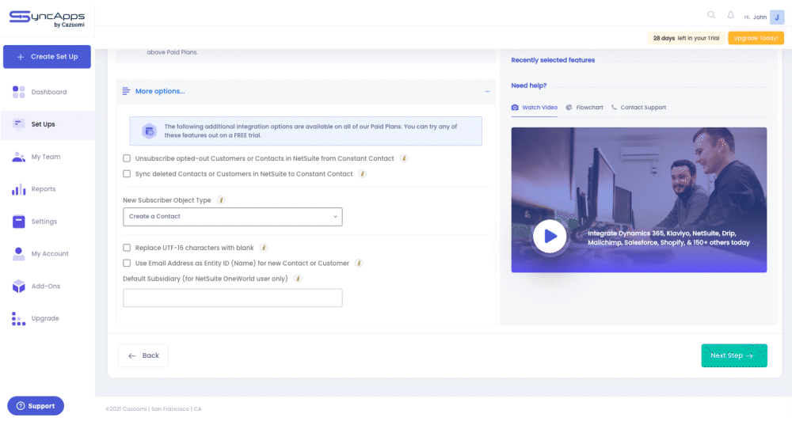
Task: Click the Create Set Up button
Action: pyautogui.click(x=47, y=56)
